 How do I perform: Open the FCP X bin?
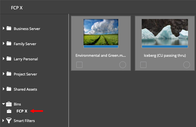click(x=22, y=111)
